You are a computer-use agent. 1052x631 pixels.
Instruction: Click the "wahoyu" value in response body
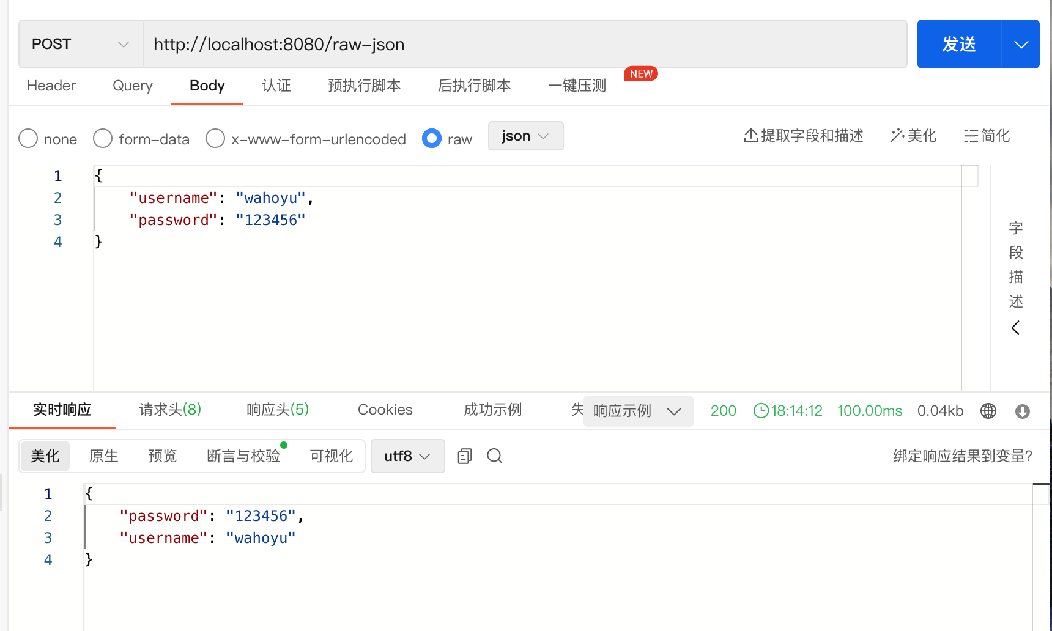pos(261,538)
